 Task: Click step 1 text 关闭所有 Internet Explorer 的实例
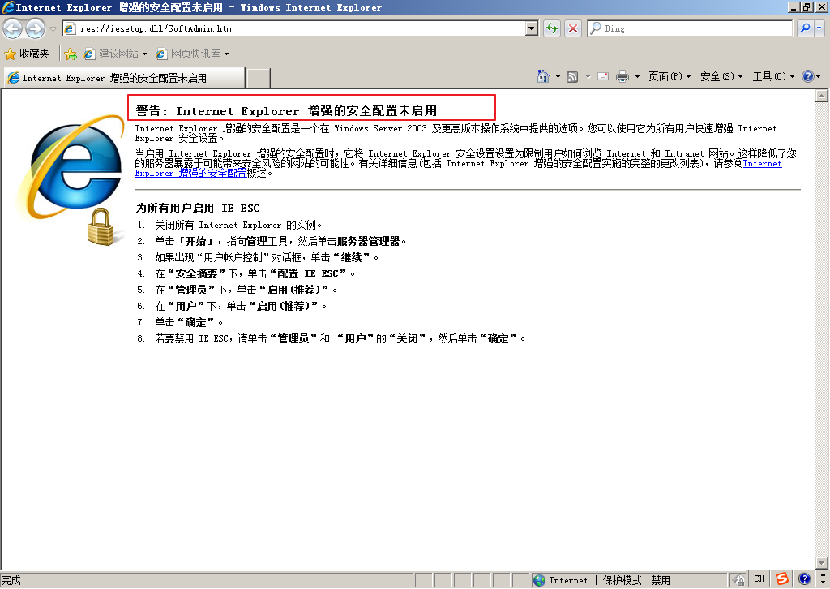point(238,225)
